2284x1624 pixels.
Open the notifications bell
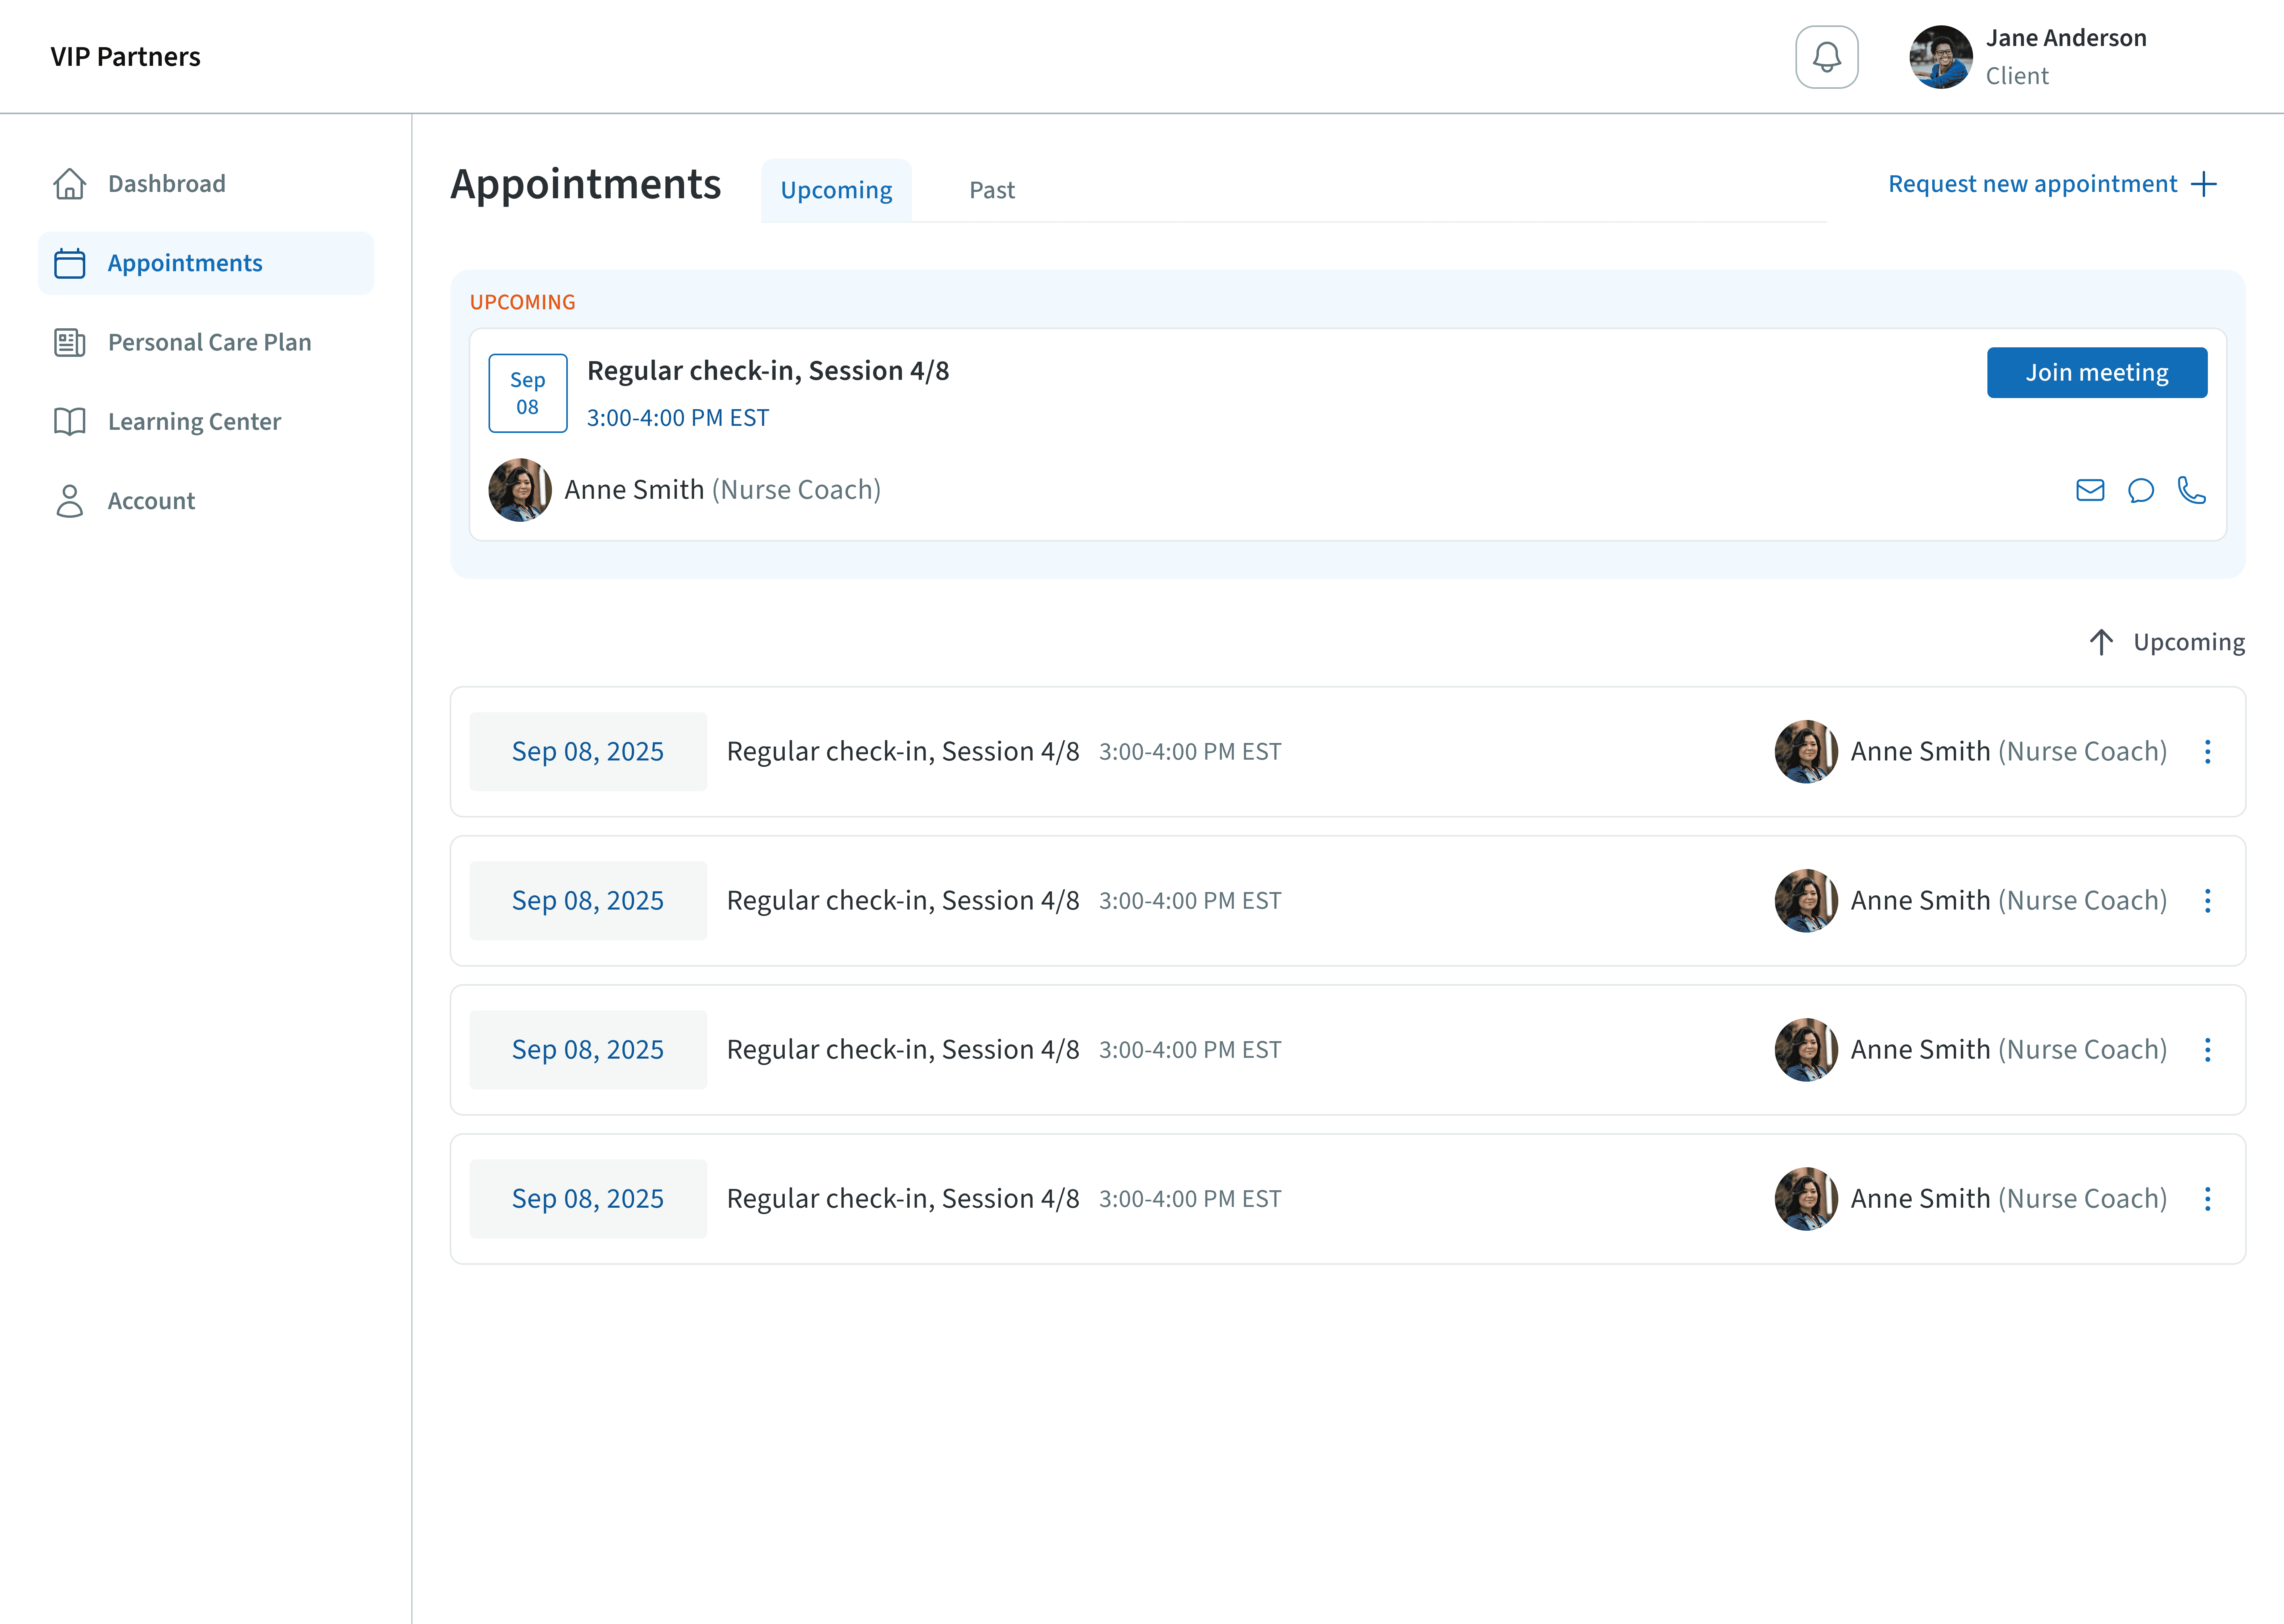pos(1826,57)
